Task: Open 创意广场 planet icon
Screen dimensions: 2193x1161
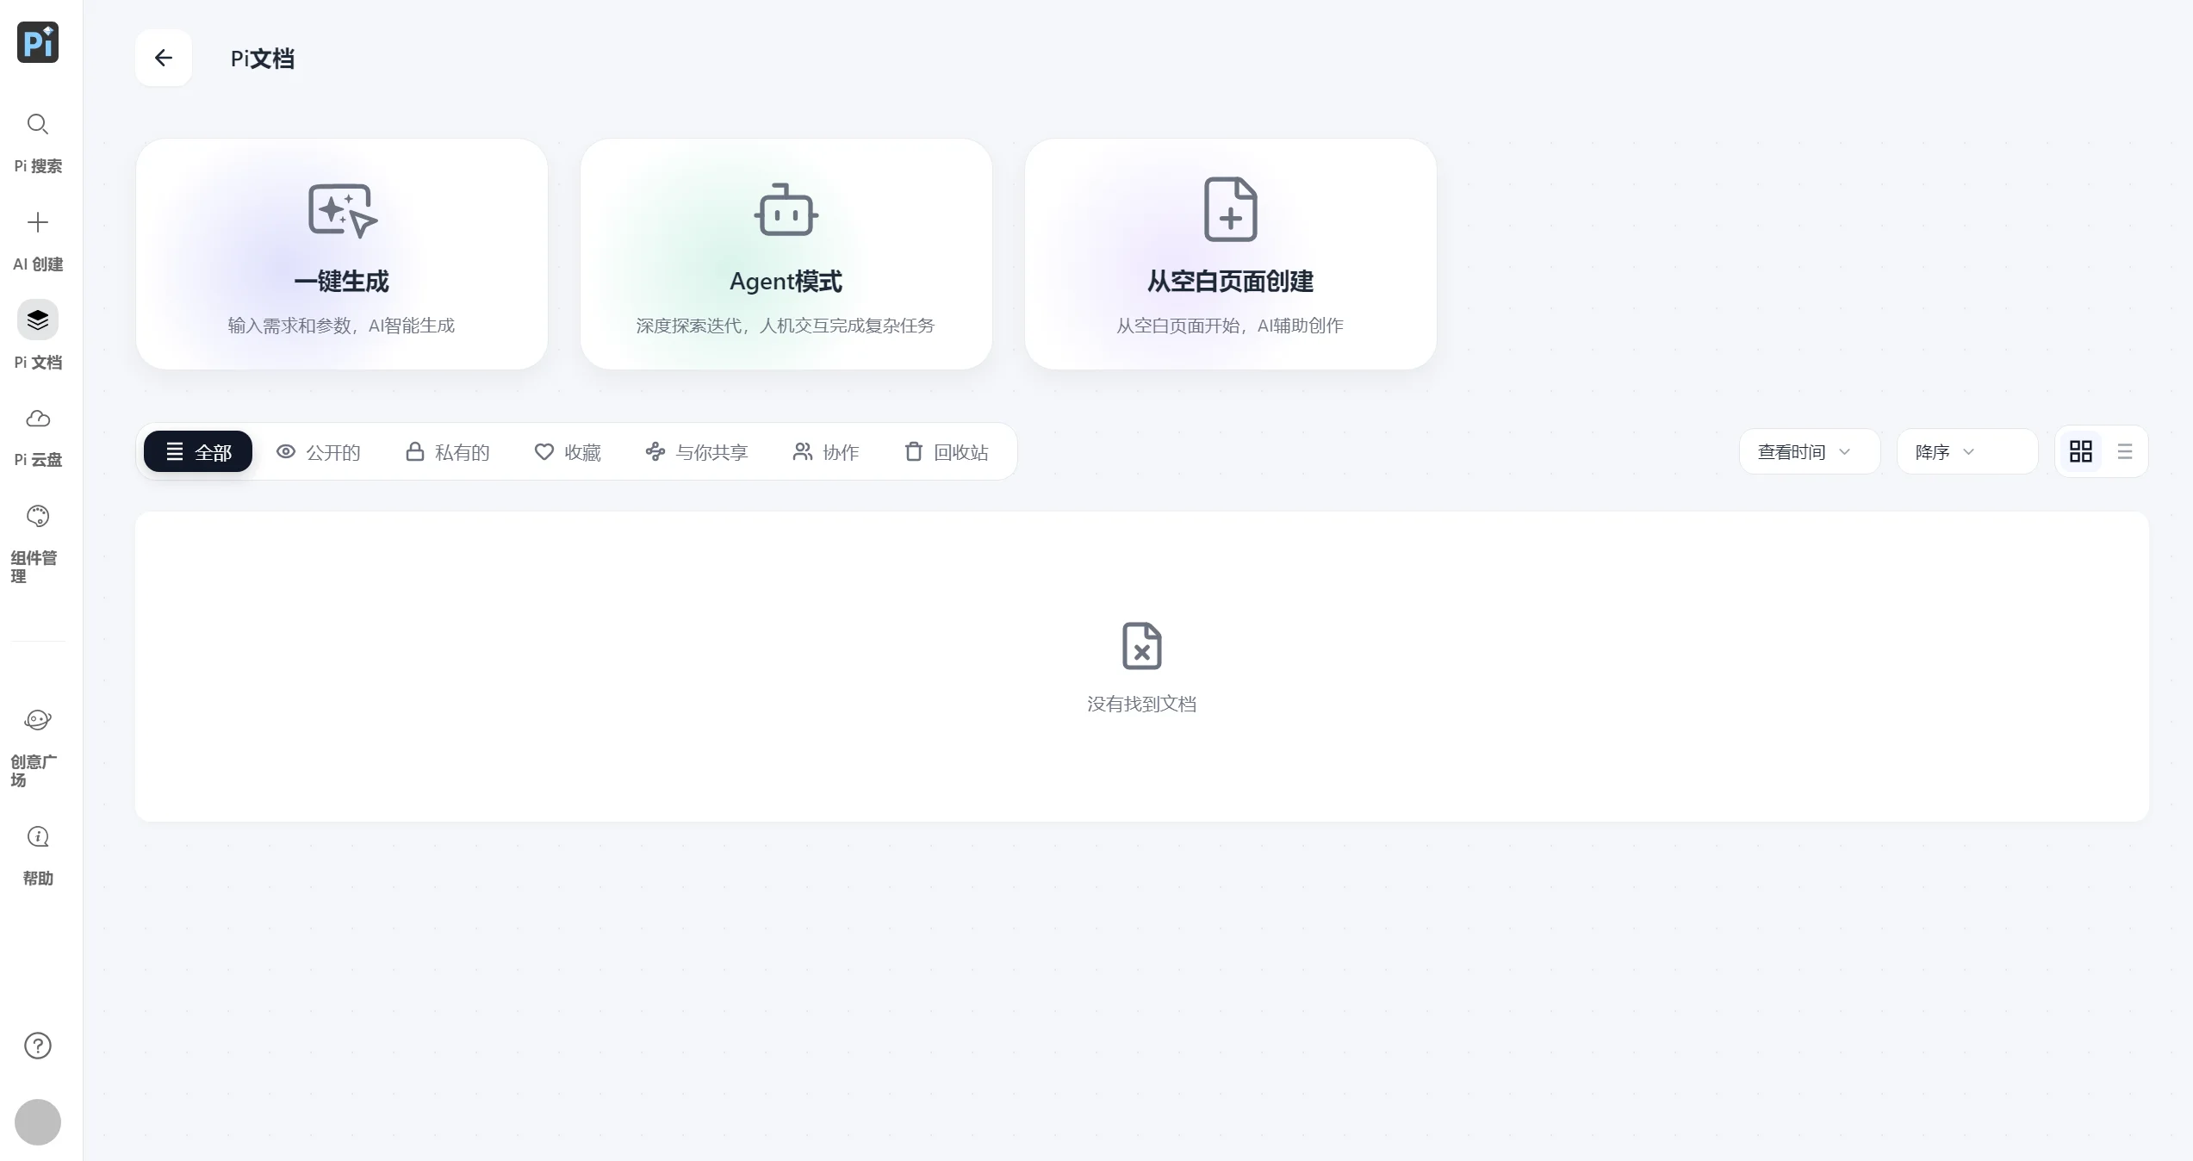Action: tap(38, 720)
